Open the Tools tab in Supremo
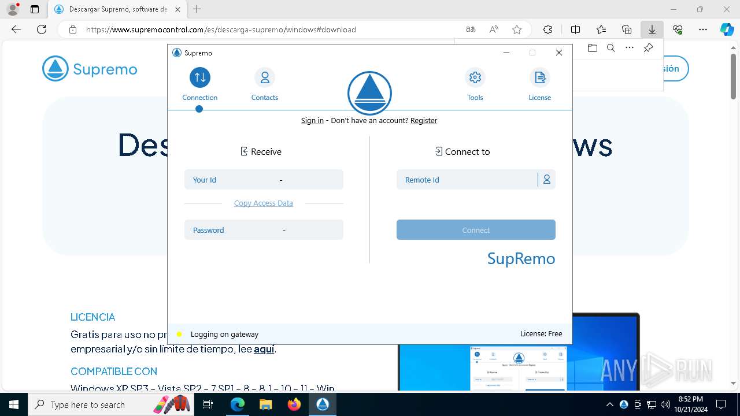740x416 pixels. (475, 84)
